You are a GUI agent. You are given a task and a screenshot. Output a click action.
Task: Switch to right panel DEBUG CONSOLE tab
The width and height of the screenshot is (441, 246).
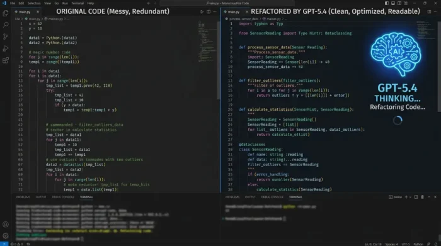272,197
